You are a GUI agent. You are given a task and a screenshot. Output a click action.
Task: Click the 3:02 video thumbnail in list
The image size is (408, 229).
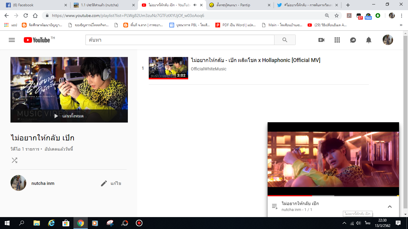click(168, 68)
